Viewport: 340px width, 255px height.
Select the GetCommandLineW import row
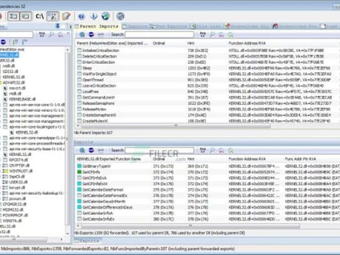click(98, 97)
